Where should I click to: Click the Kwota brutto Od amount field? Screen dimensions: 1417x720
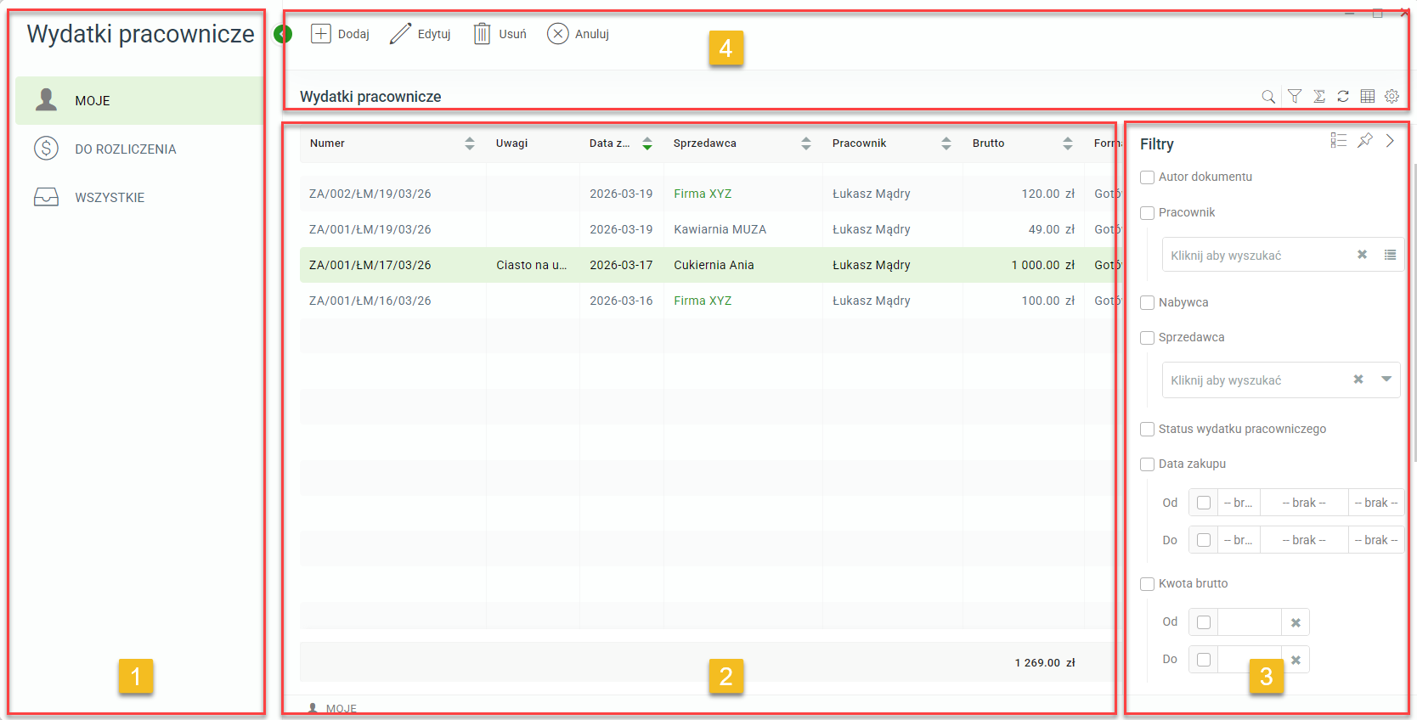[1249, 622]
